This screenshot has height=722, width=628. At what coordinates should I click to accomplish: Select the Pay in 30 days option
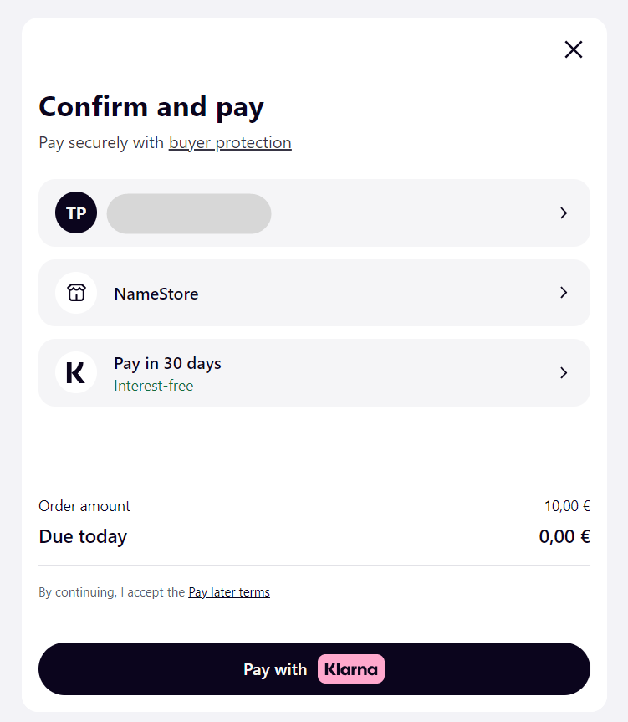167,363
